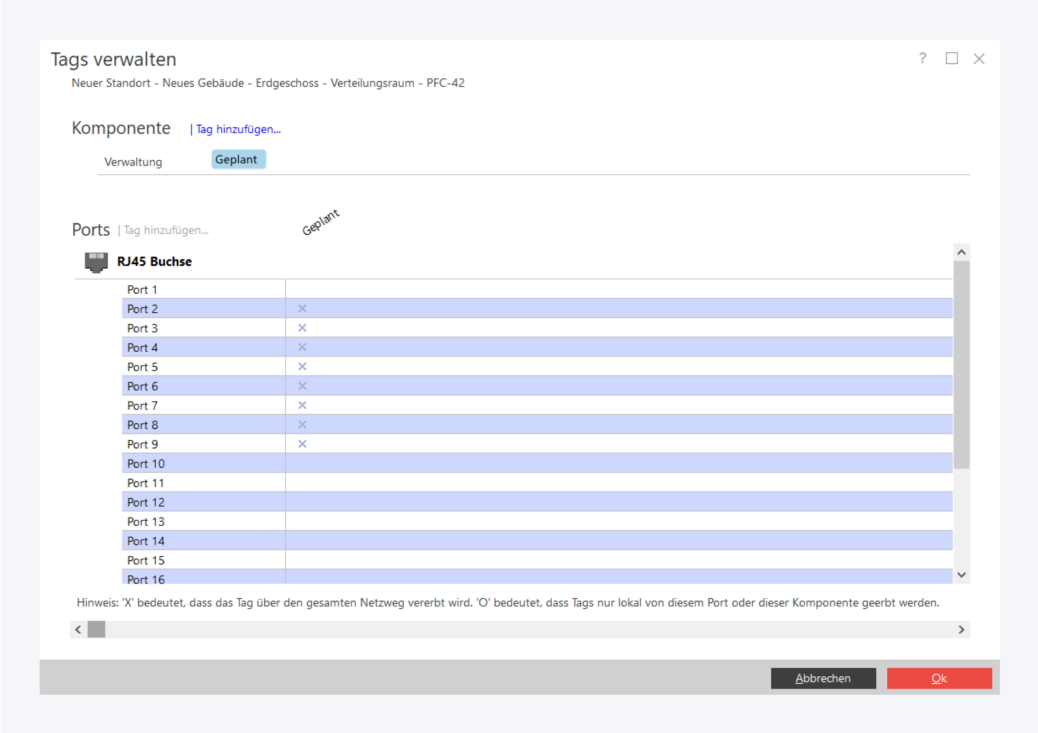
Task: Click the RJ45 Buchse connector icon
Action: pyautogui.click(x=96, y=262)
